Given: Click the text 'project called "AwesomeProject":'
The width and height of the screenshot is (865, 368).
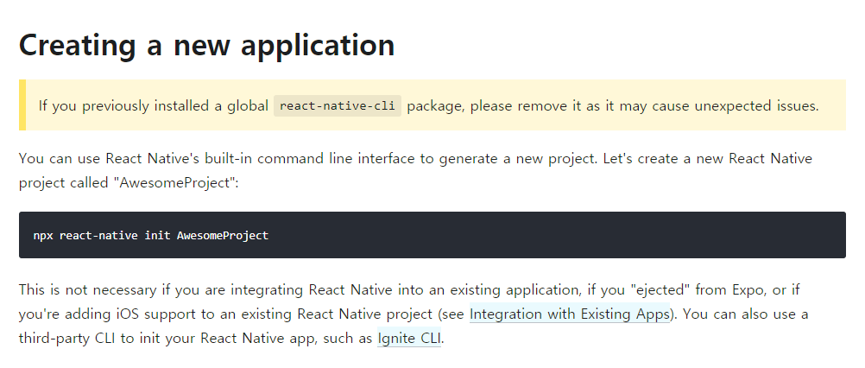Looking at the screenshot, I should [129, 182].
